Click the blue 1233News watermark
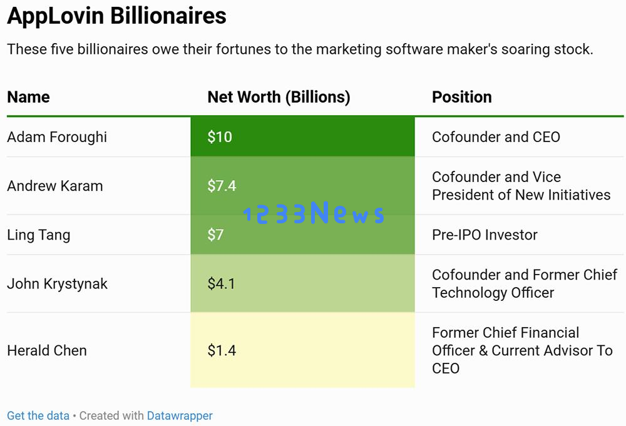Viewport: 626px width, 426px height. (x=314, y=212)
